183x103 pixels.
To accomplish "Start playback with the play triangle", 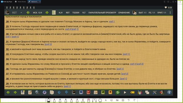I will pos(125,92).
